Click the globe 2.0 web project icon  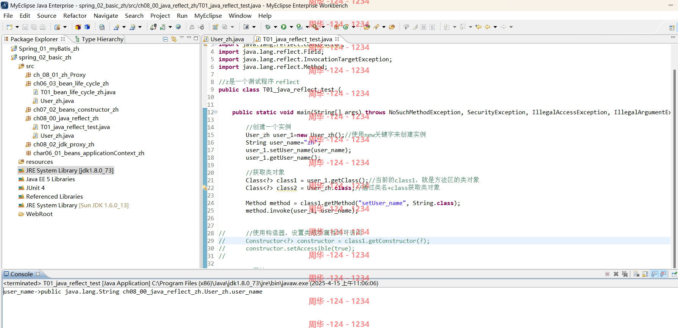(102, 27)
